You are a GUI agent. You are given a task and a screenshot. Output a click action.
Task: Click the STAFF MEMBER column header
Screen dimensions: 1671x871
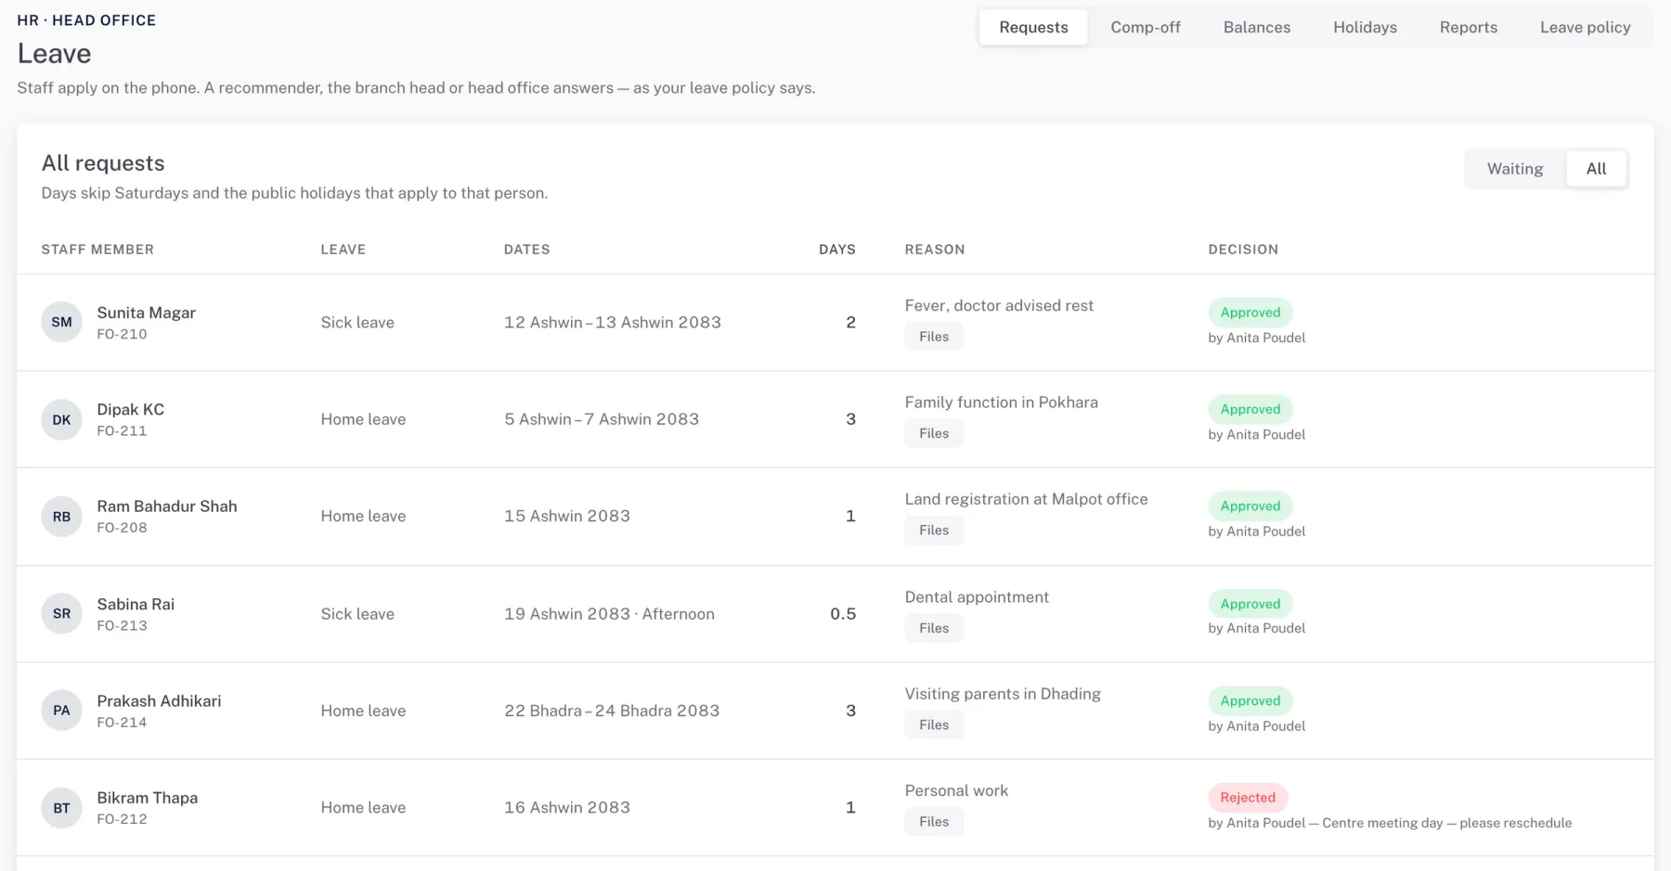click(x=97, y=250)
